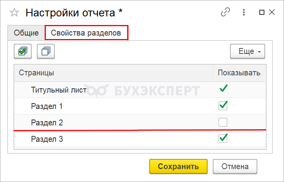Click the Показывать column header

coord(239,73)
